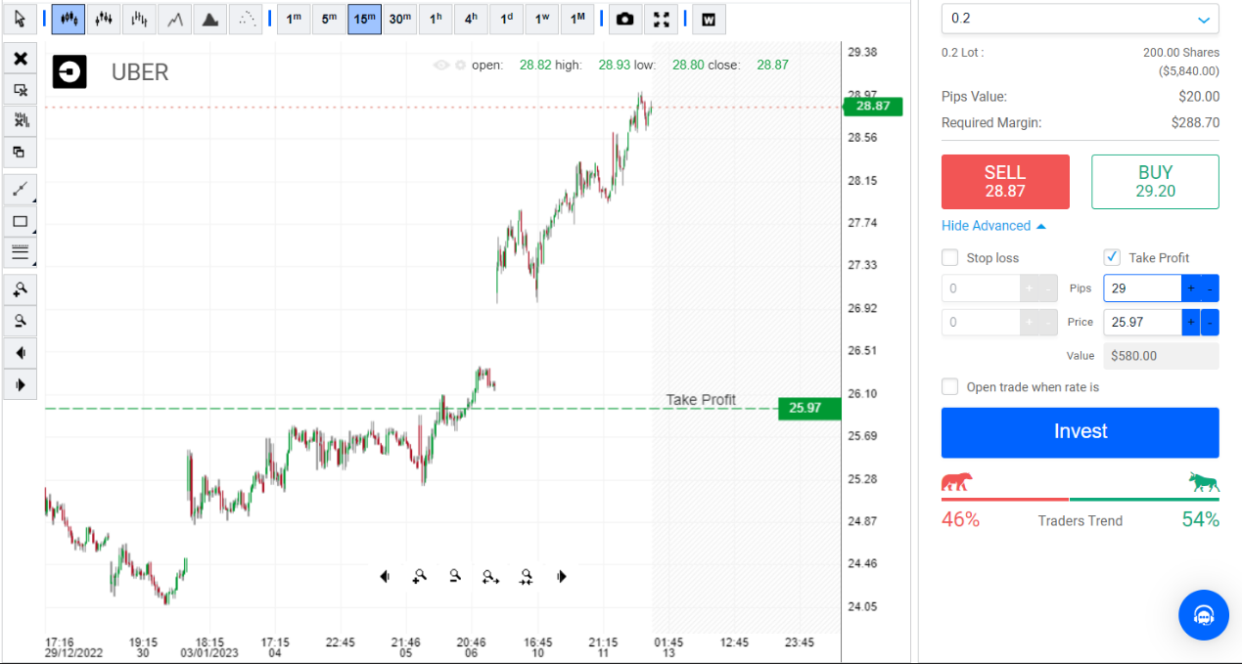
Task: Click the BUY 29.20 button
Action: (1155, 182)
